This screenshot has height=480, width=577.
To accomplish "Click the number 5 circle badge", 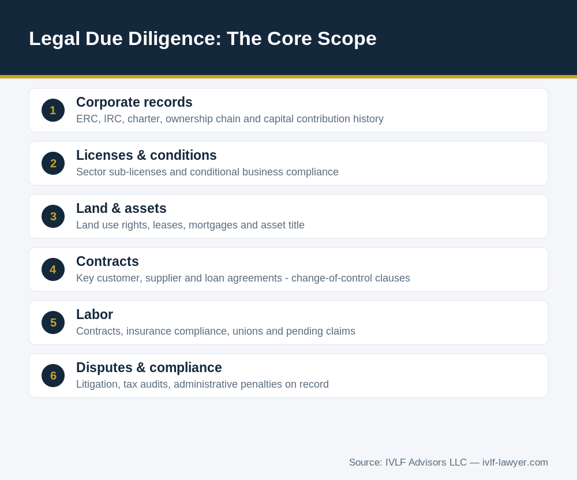I will tap(53, 322).
